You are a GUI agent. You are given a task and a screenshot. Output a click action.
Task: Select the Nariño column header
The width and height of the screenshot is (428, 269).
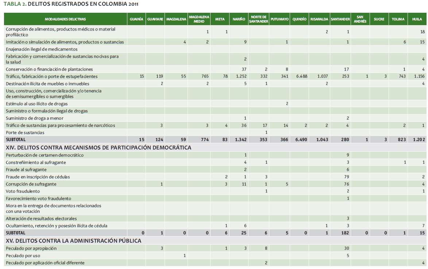(x=239, y=19)
